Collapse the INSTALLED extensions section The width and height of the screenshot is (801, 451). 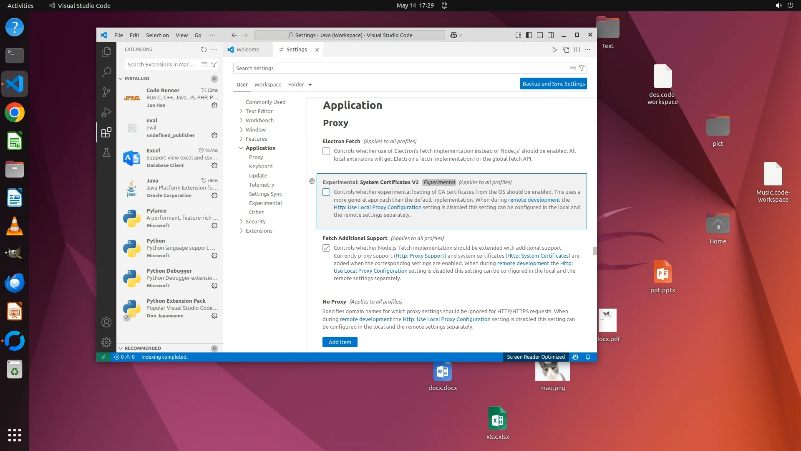(x=121, y=79)
